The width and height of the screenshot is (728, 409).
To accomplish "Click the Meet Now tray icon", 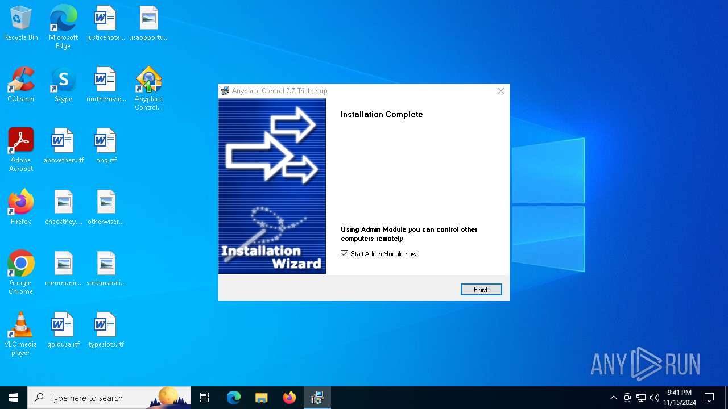I will 627,398.
